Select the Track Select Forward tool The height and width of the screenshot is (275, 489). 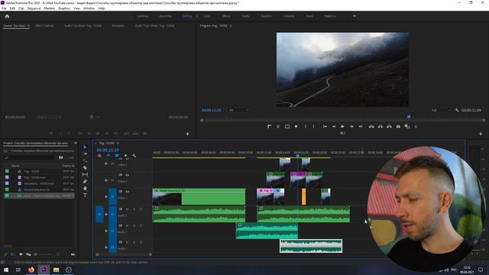(x=85, y=154)
